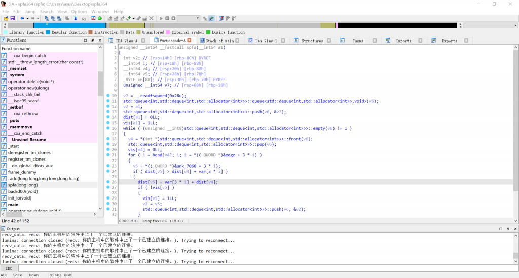This screenshot has height=278, width=519.
Task: Pause the process with pause icon
Action: point(167,19)
